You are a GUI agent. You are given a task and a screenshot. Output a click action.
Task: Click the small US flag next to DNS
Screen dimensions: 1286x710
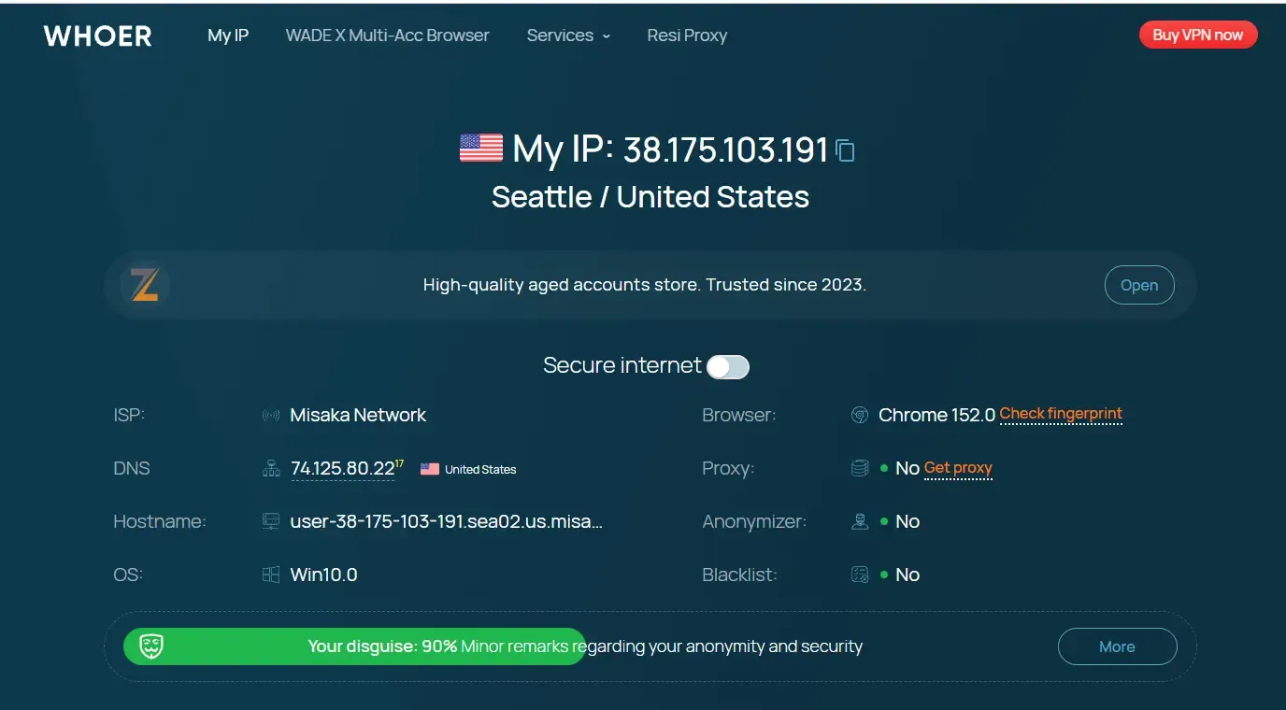430,469
